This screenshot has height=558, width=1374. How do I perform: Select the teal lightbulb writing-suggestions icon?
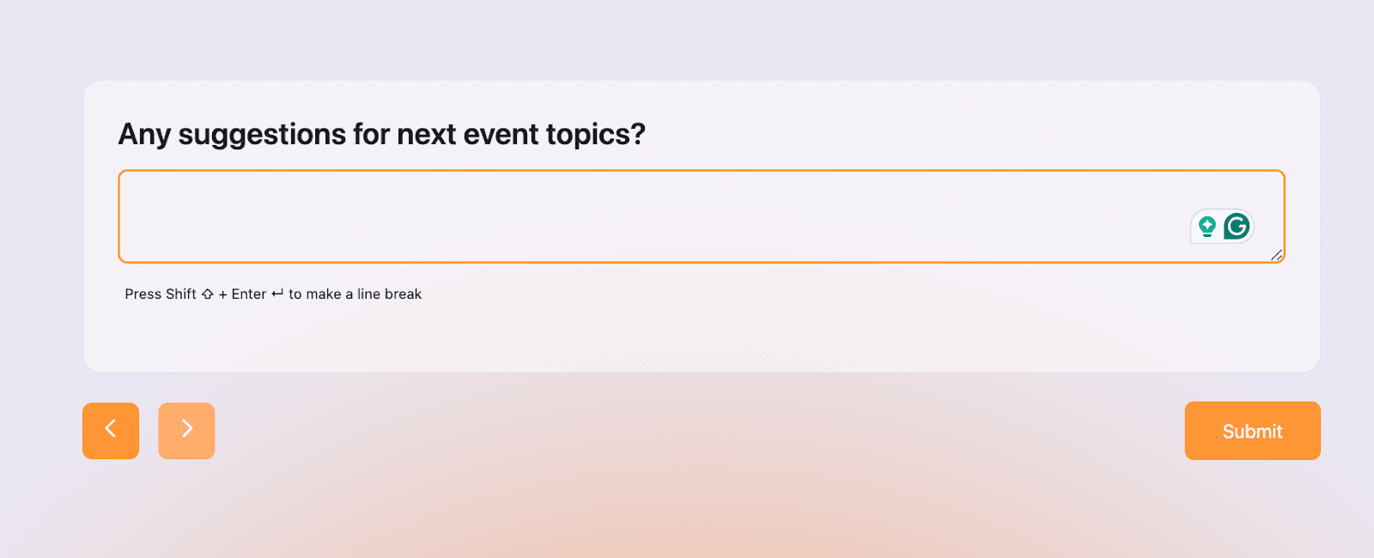click(1207, 226)
